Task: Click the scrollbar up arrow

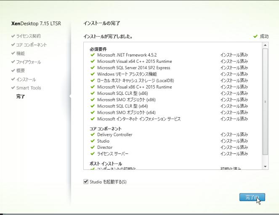Action: tap(265, 45)
